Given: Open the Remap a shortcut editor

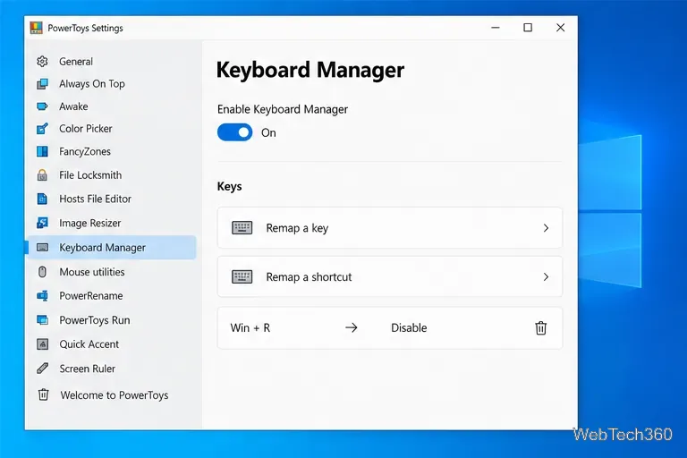Looking at the screenshot, I should [389, 277].
